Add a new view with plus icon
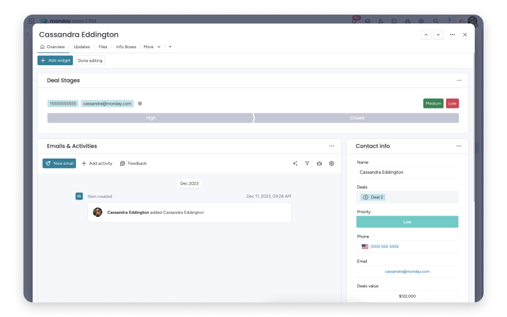Viewport: 507px width, 317px height. [170, 47]
